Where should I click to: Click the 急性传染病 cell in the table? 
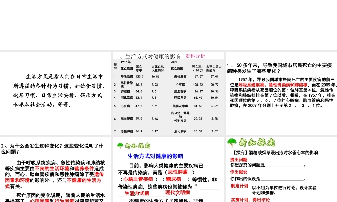(x=127, y=85)
